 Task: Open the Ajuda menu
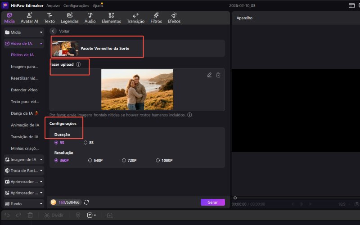(x=98, y=5)
